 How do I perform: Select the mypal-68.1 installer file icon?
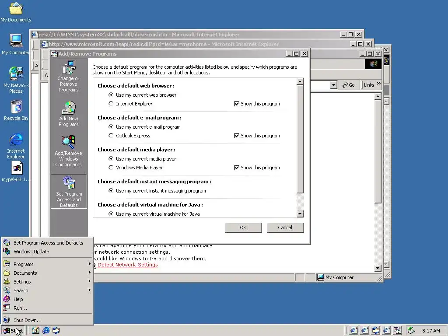[16, 171]
